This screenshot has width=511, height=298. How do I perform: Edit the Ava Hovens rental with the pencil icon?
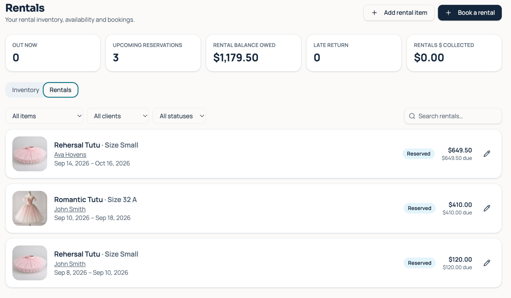tap(487, 154)
